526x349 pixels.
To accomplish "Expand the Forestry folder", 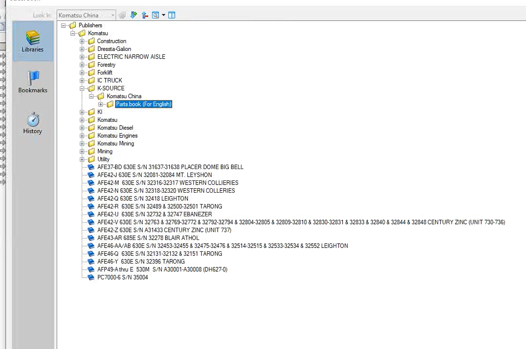I will (82, 65).
